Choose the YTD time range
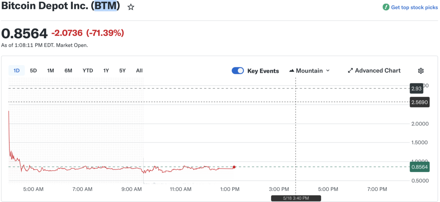 click(x=88, y=70)
